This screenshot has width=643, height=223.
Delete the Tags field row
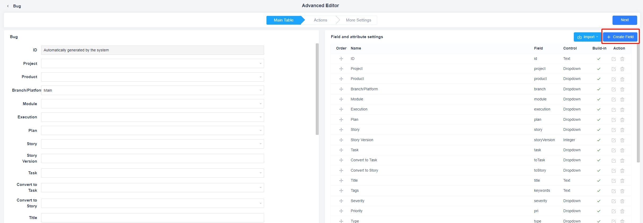tap(622, 191)
